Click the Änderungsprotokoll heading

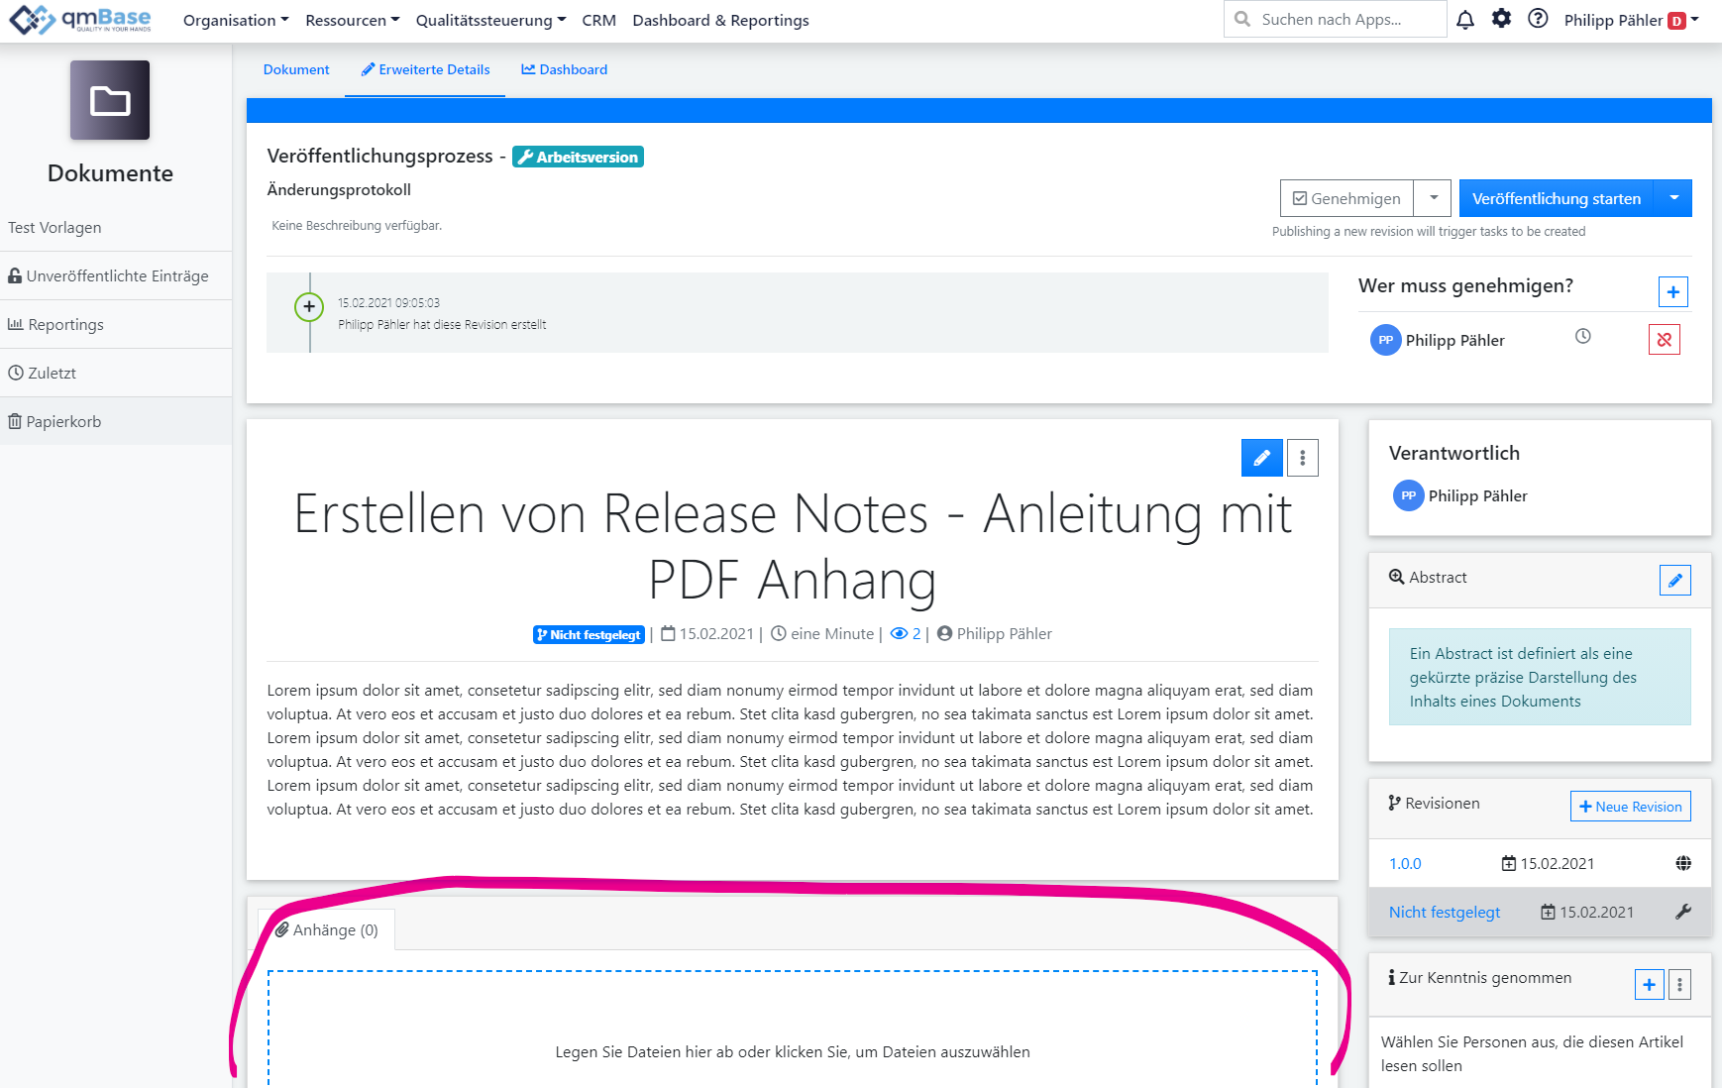point(339,189)
